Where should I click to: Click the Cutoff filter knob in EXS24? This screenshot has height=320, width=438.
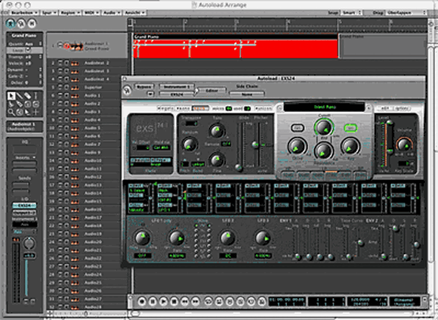324,128
